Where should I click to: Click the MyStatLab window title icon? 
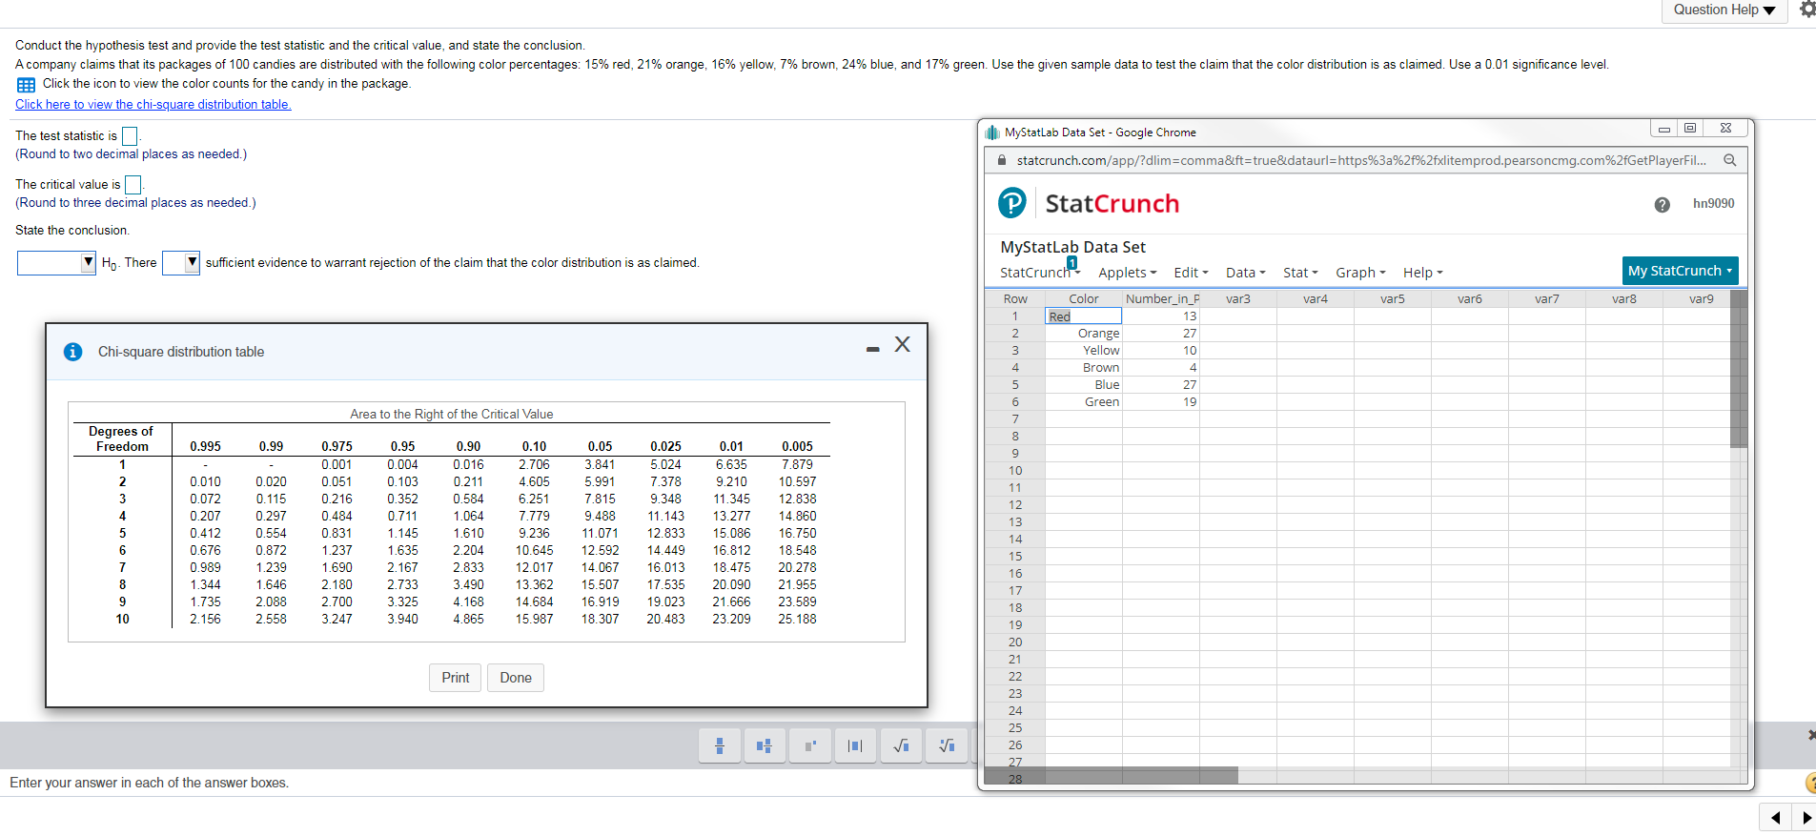point(992,133)
